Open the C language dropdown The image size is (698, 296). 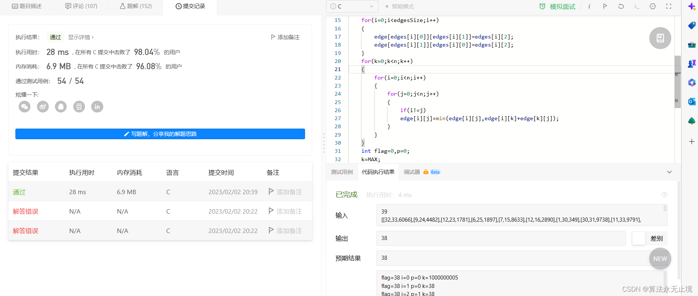352,6
